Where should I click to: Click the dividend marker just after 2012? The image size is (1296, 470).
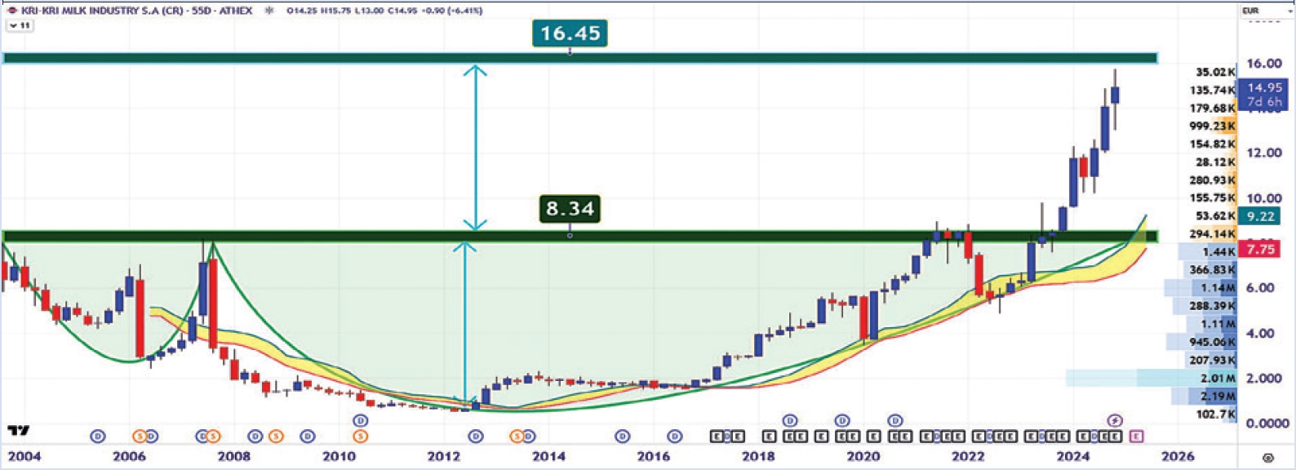[476, 437]
